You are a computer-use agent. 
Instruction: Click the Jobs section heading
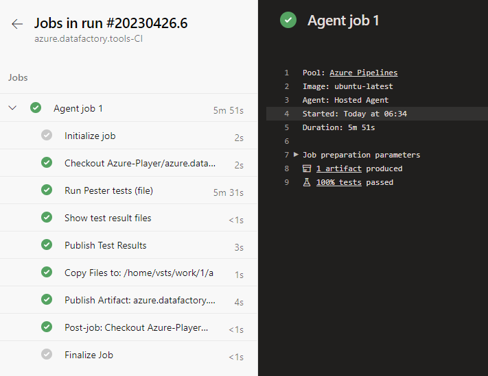click(x=18, y=77)
